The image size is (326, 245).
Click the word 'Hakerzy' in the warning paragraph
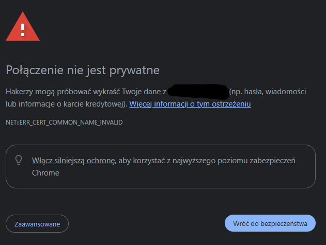[x=20, y=92]
